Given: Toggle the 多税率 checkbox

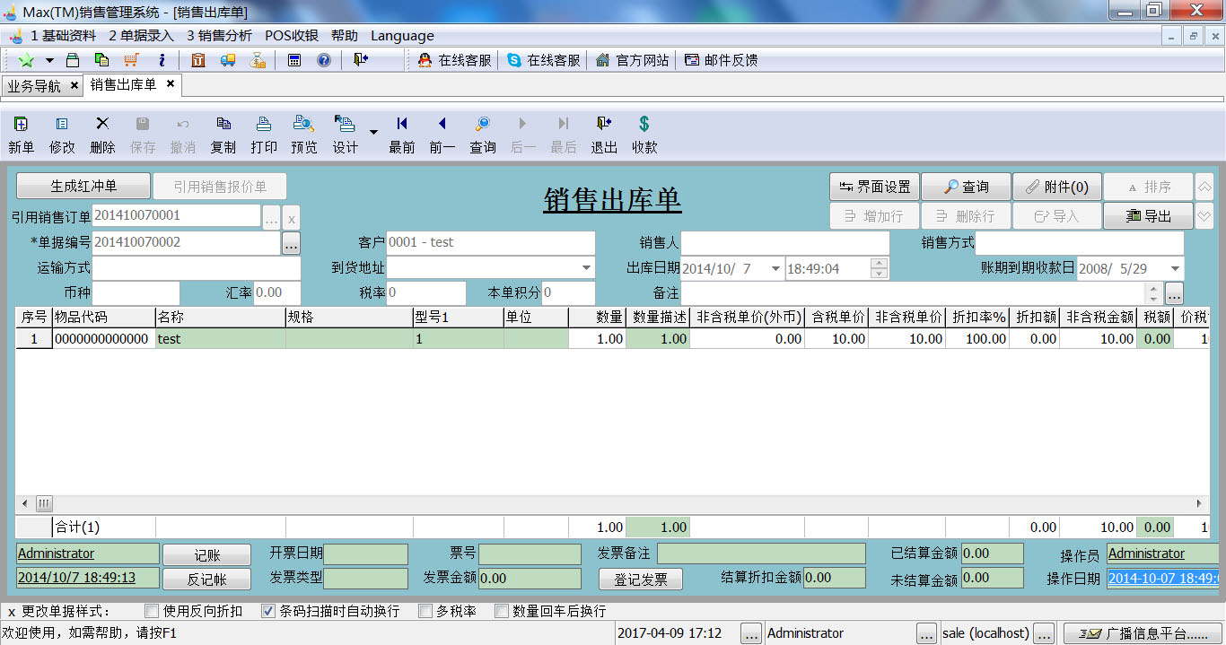Looking at the screenshot, I should coord(425,611).
